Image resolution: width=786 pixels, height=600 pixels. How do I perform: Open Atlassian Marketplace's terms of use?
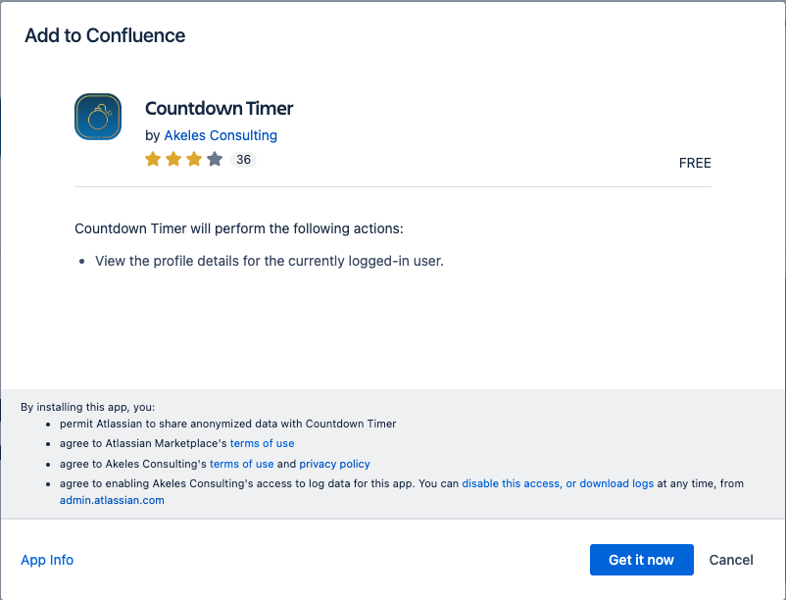(262, 443)
